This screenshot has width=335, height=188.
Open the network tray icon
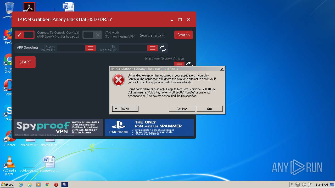[x=298, y=185]
